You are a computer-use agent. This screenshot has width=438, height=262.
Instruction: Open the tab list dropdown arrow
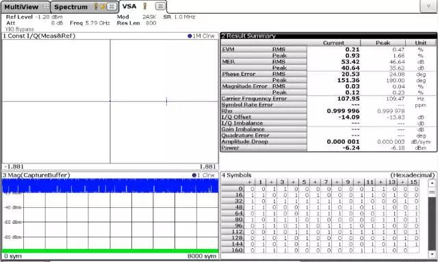point(428,7)
